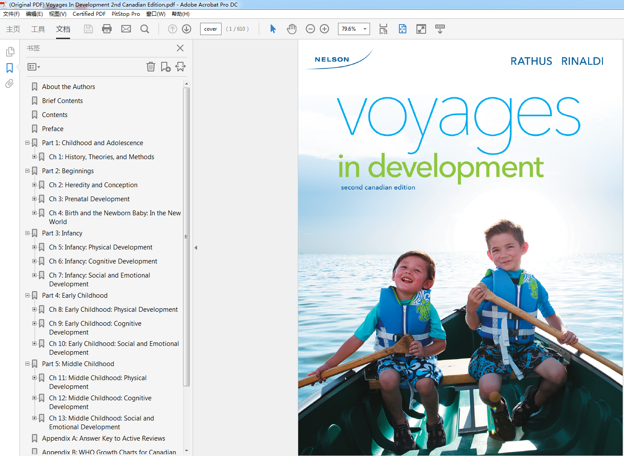The width and height of the screenshot is (624, 456).
Task: Switch to the 文档 tab
Action: pyautogui.click(x=63, y=29)
